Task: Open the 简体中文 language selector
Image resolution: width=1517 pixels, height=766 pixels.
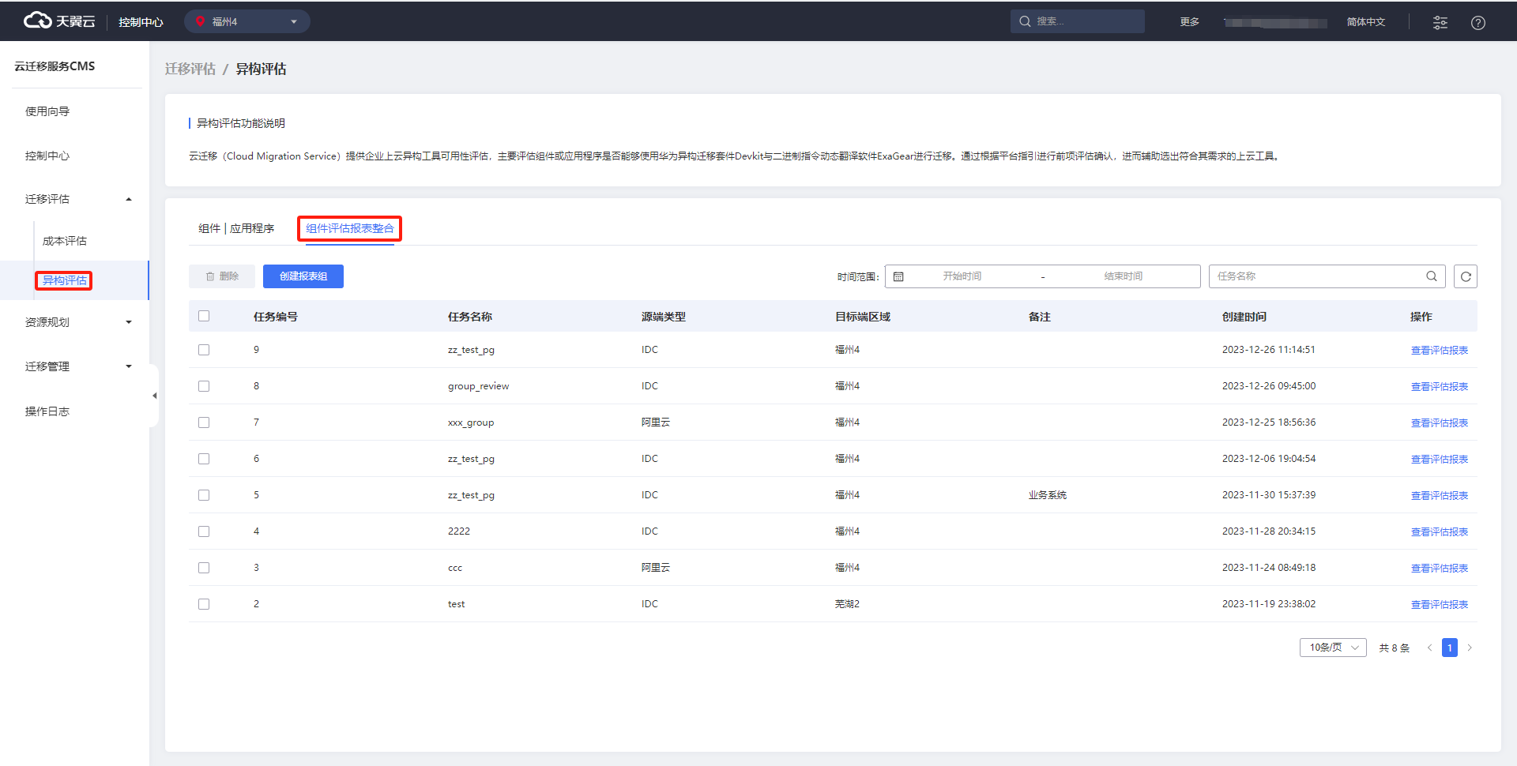Action: tap(1366, 22)
